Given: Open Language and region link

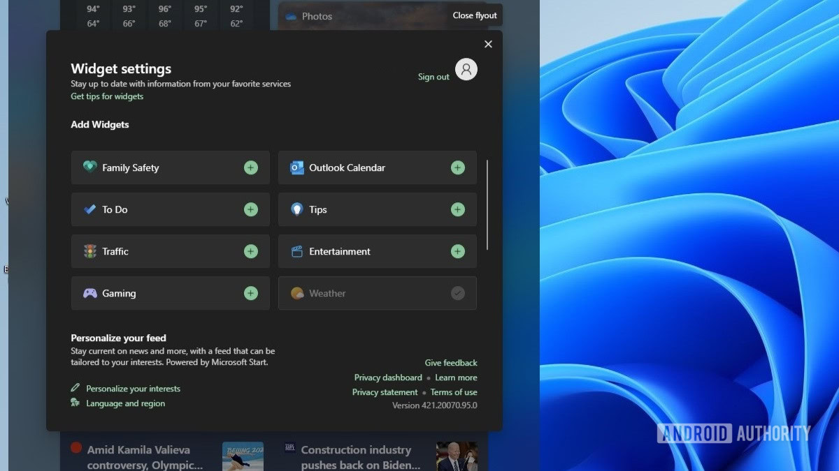Looking at the screenshot, I should 126,403.
